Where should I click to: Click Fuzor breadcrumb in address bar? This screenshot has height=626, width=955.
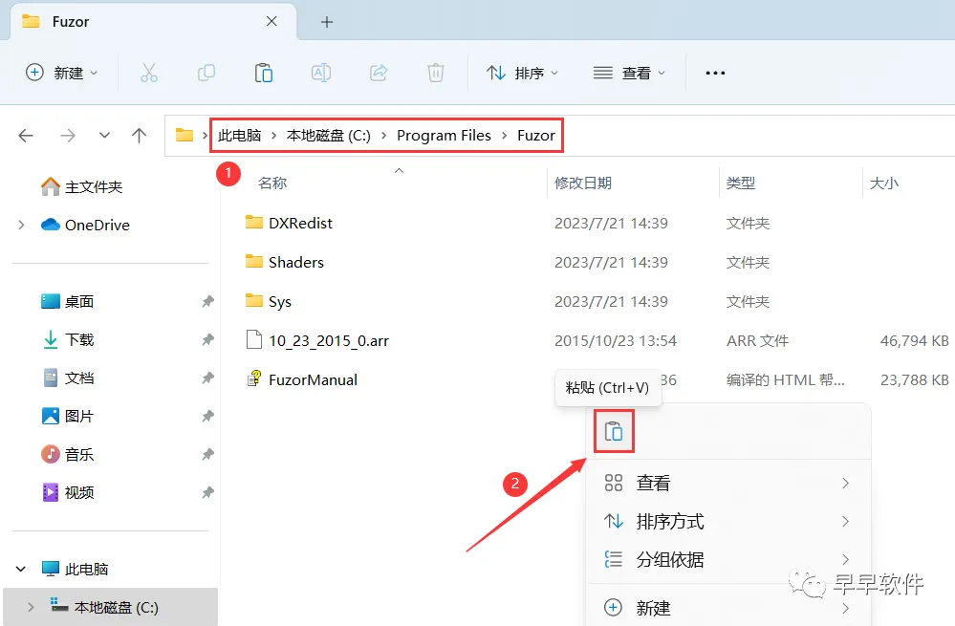pyautogui.click(x=536, y=135)
